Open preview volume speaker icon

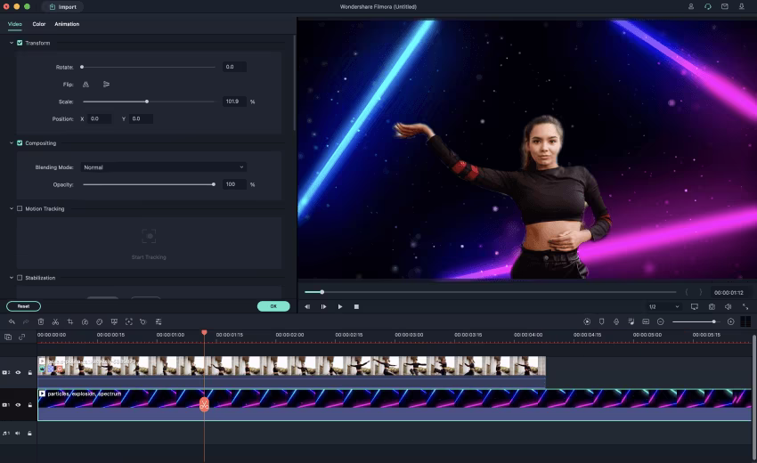click(728, 306)
